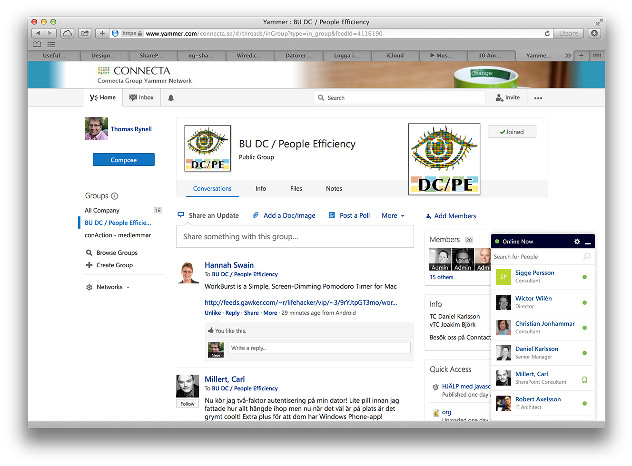The height and width of the screenshot is (466, 632).
Task: Toggle the Joined group membership button
Action: [512, 132]
